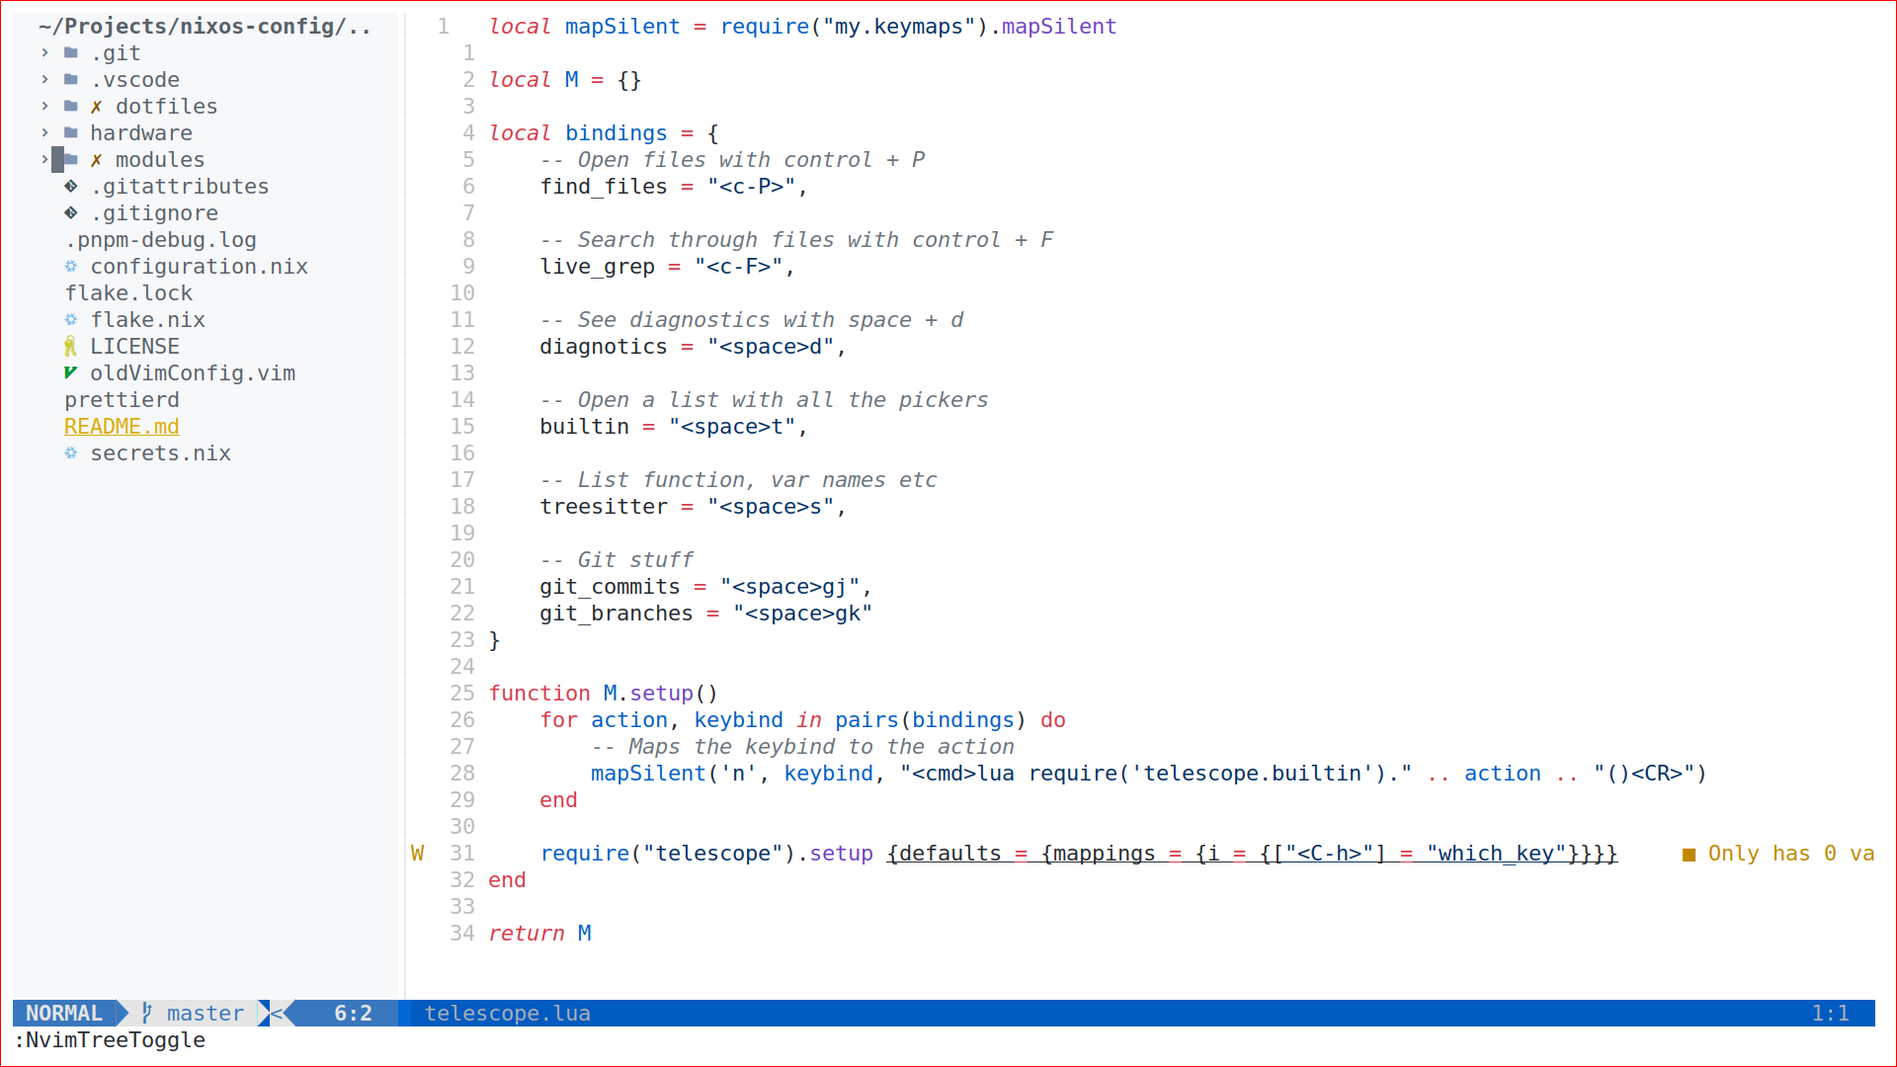The image size is (1897, 1067).
Task: Click the nix snowflake icon for secrets.nix
Action: pyautogui.click(x=71, y=452)
